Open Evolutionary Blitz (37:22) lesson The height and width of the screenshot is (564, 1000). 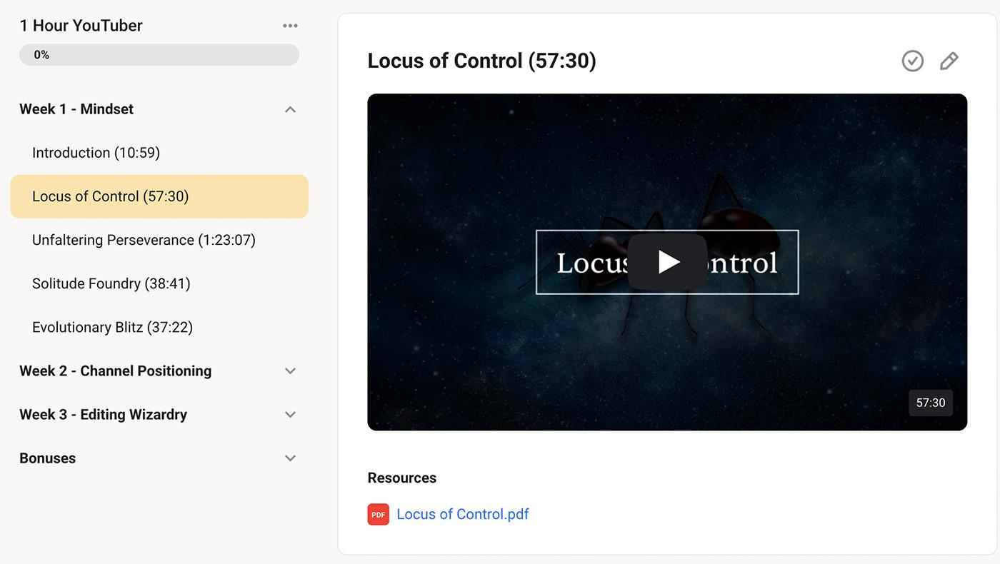[113, 327]
